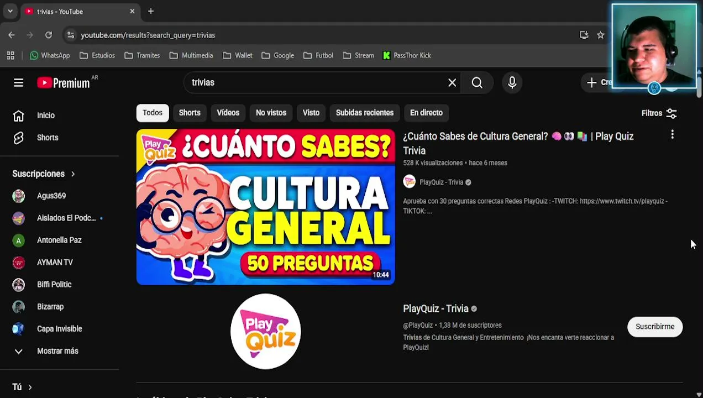The width and height of the screenshot is (703, 398).
Task: Open the Futbol bookmarks folder
Action: click(x=318, y=55)
